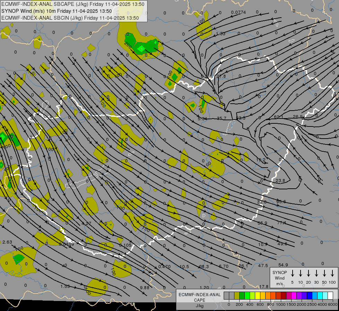Click the 26.1 value on the map
Image resolution: width=339 pixels, height=311 pixels.
[x=243, y=266]
